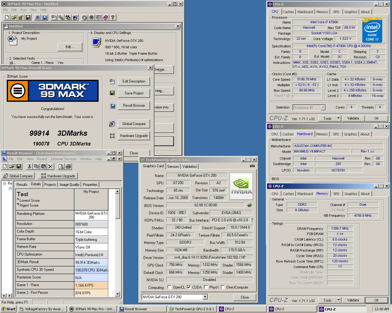Viewport: 392px width, 313px height.
Task: Toggle PhysX checkbox in GPU-Z
Action: click(x=206, y=287)
